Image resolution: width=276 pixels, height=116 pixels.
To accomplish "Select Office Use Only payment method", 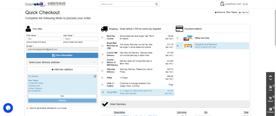I will 177,38.
